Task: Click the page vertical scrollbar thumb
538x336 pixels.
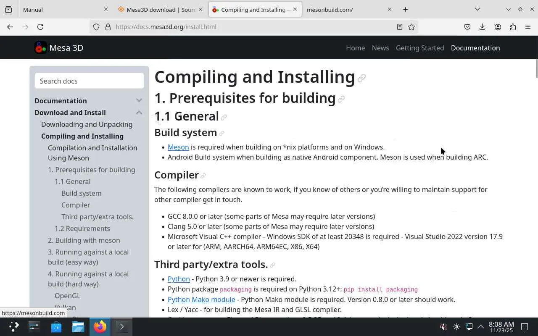Action: pos(536,69)
